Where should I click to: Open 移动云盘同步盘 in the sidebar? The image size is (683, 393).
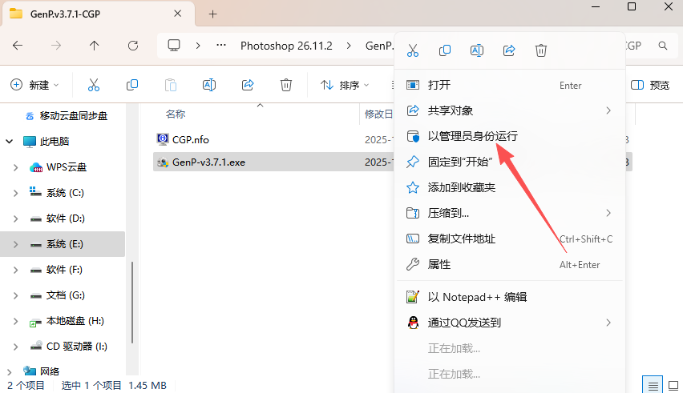(73, 116)
